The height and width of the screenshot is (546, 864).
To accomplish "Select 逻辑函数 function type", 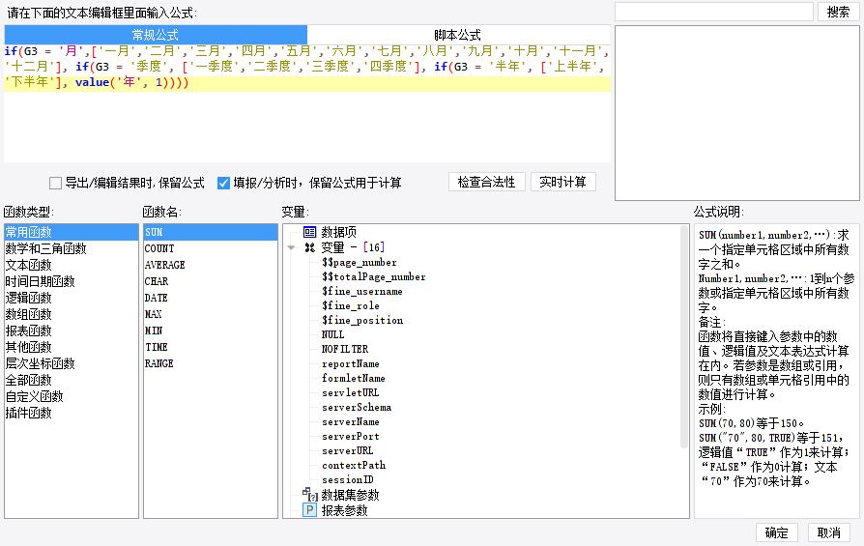I will [x=72, y=298].
